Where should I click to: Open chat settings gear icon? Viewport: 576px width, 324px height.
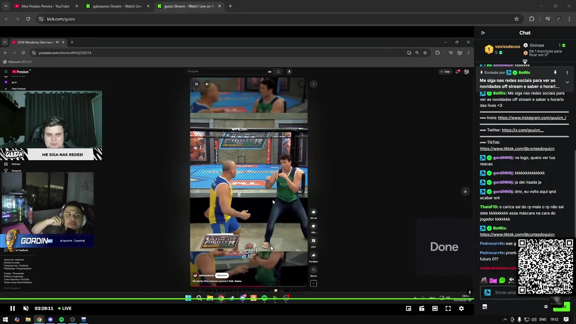[x=546, y=307]
